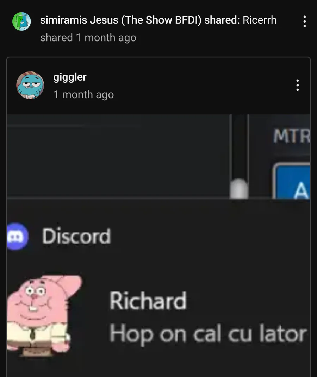Click the vertical slider track above the knob
This screenshot has height=377, width=317.
[x=239, y=147]
